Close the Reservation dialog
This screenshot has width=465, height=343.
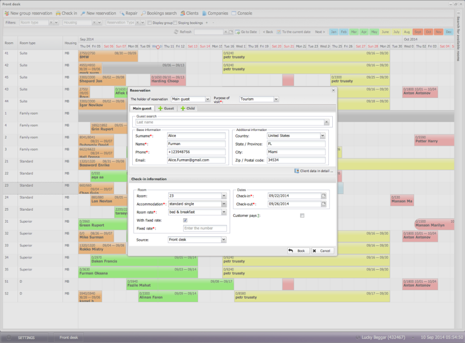tap(333, 90)
